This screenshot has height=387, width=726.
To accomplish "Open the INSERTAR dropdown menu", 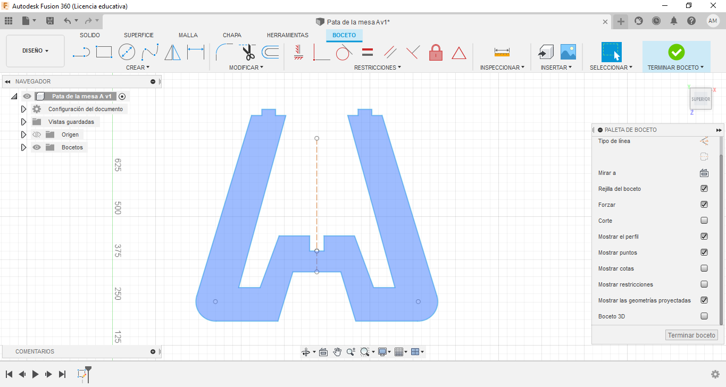I will [556, 68].
